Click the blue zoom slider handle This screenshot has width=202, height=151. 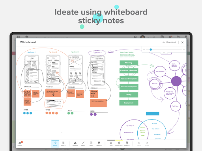click(151, 50)
